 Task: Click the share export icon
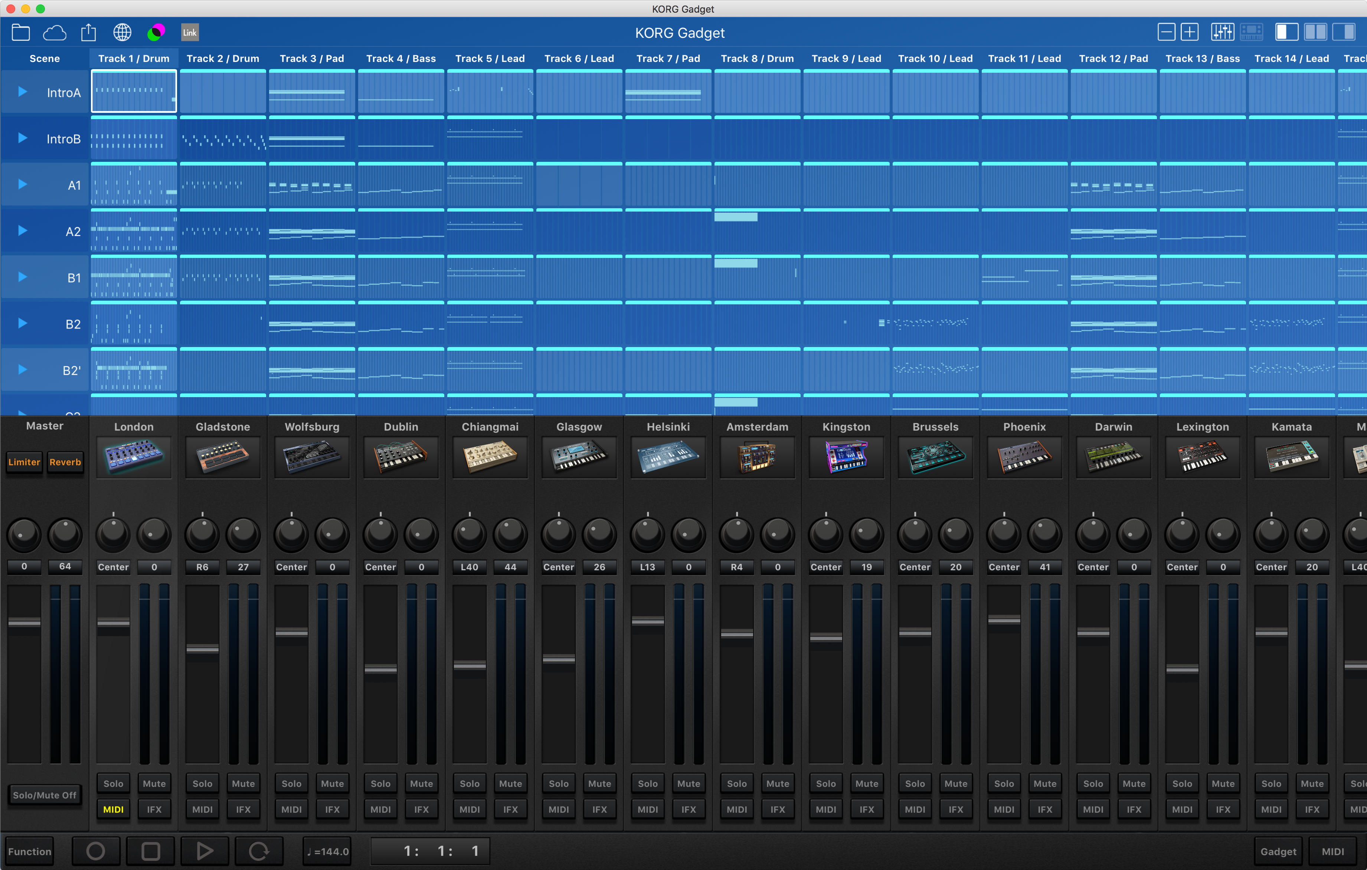point(89,32)
